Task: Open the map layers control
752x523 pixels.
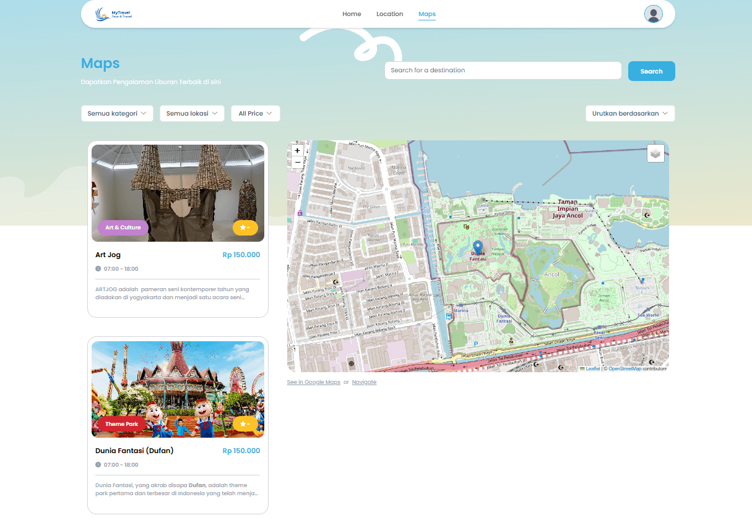Action: 655,153
